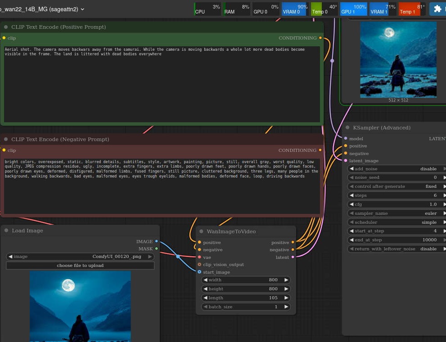Viewport: 446px width, 342px height.
Task: Click the Positive Prompt CONDITIONING output socket
Action: (x=320, y=38)
